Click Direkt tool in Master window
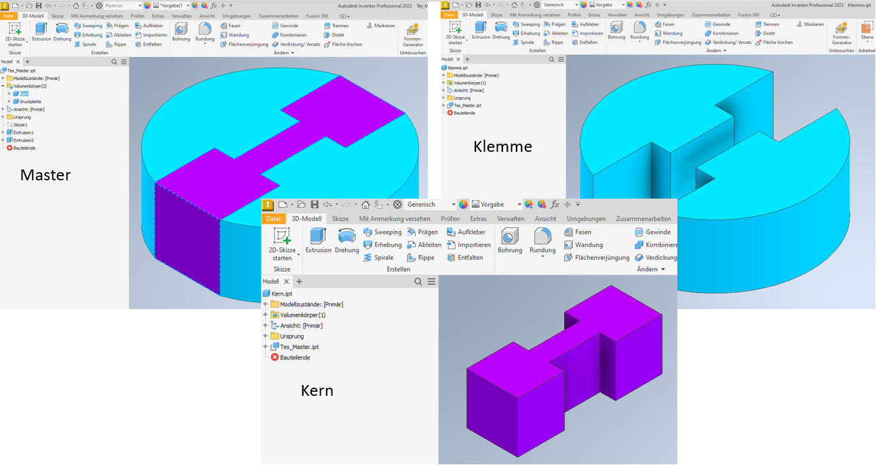 (333, 35)
